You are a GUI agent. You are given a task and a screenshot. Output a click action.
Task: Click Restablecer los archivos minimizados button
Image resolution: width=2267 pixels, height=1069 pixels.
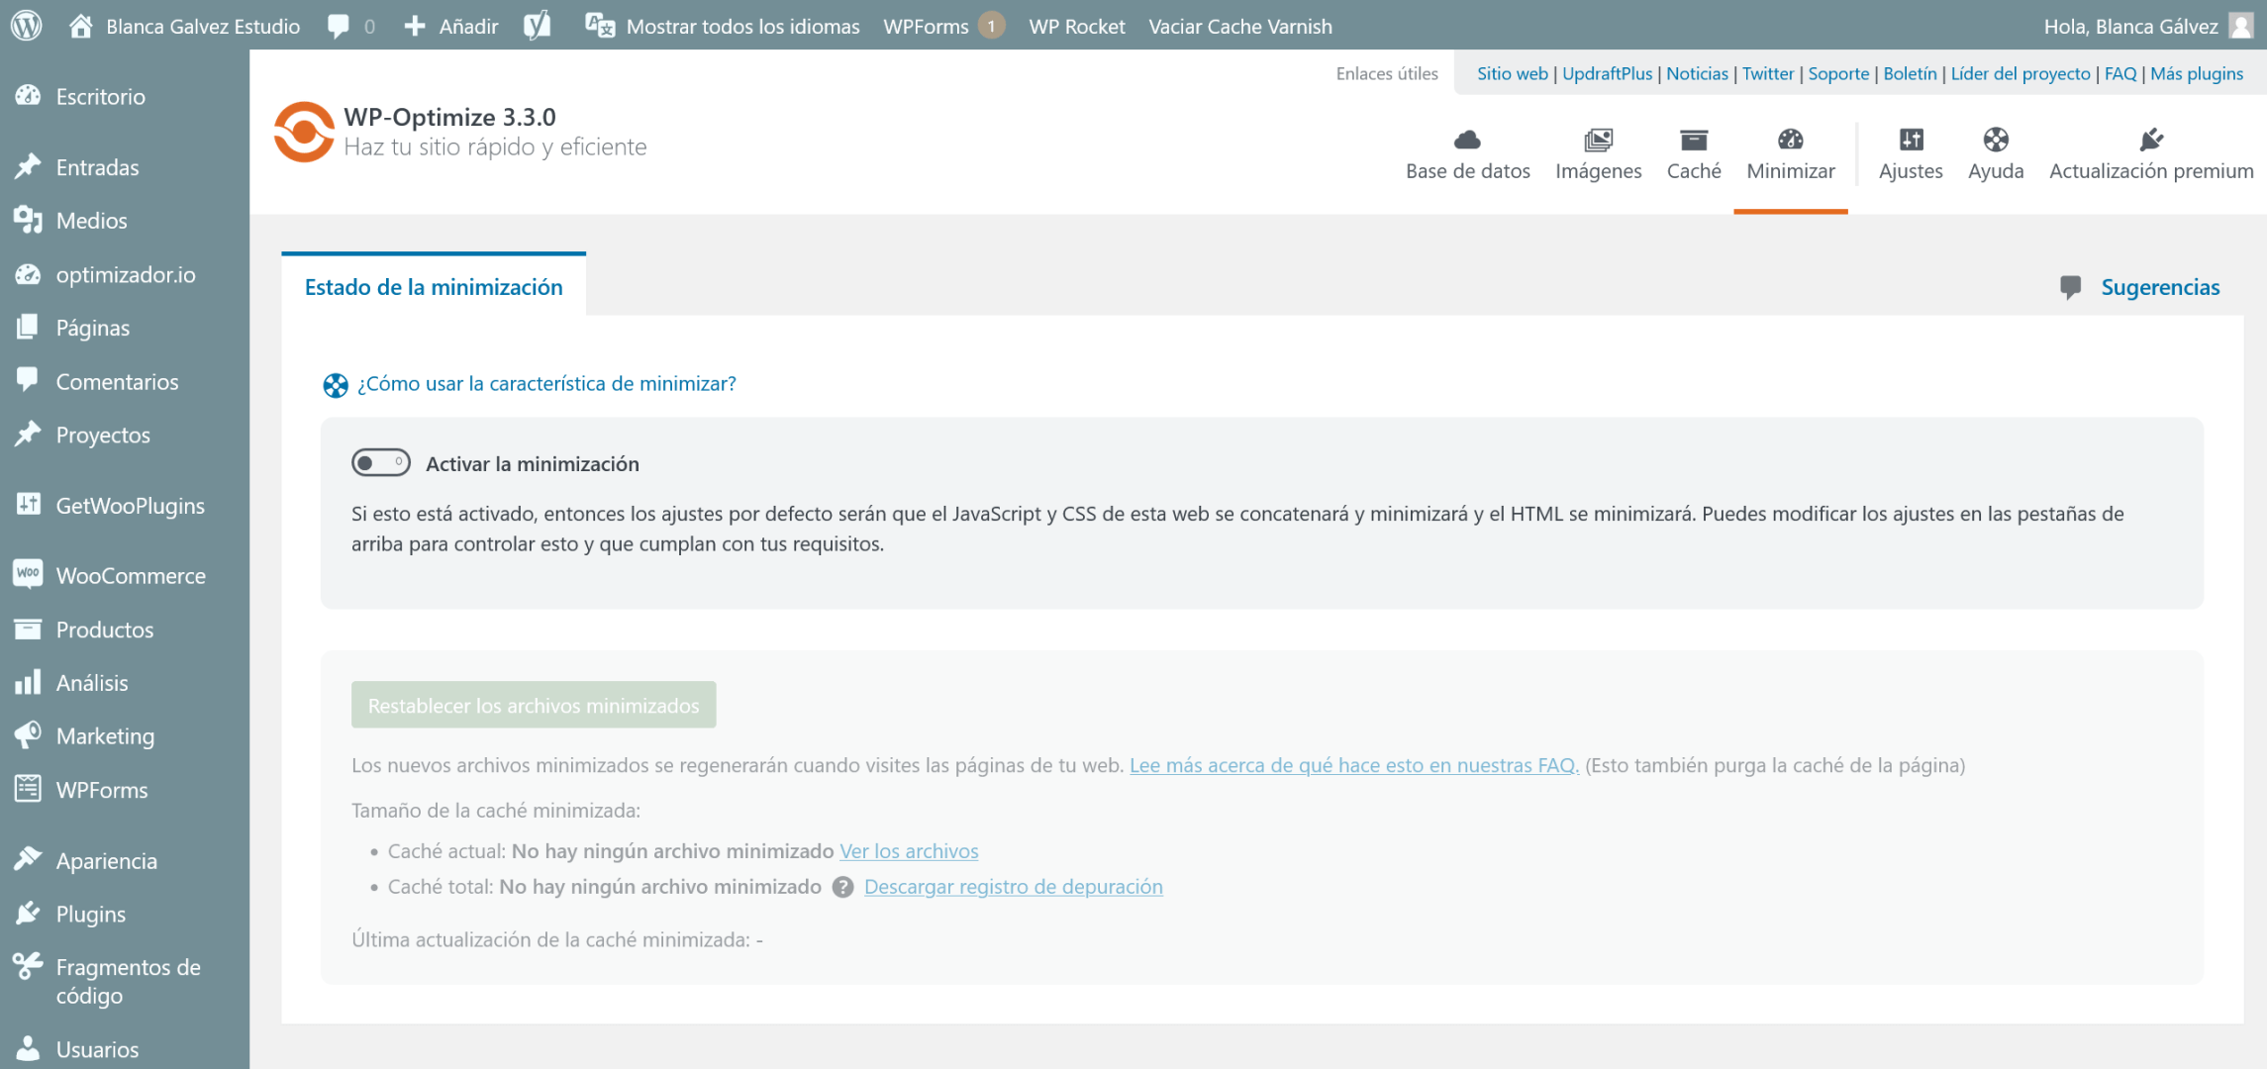(534, 705)
